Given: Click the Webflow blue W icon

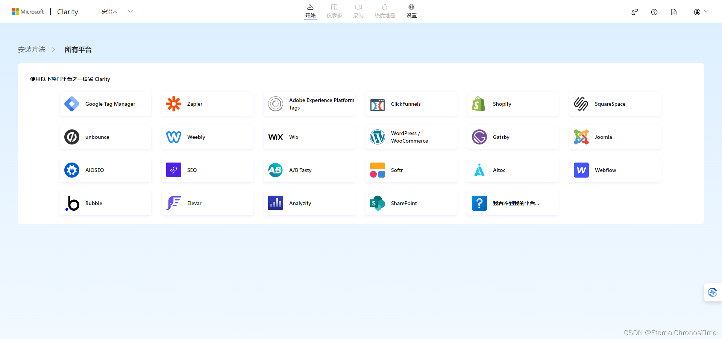Looking at the screenshot, I should pos(581,170).
